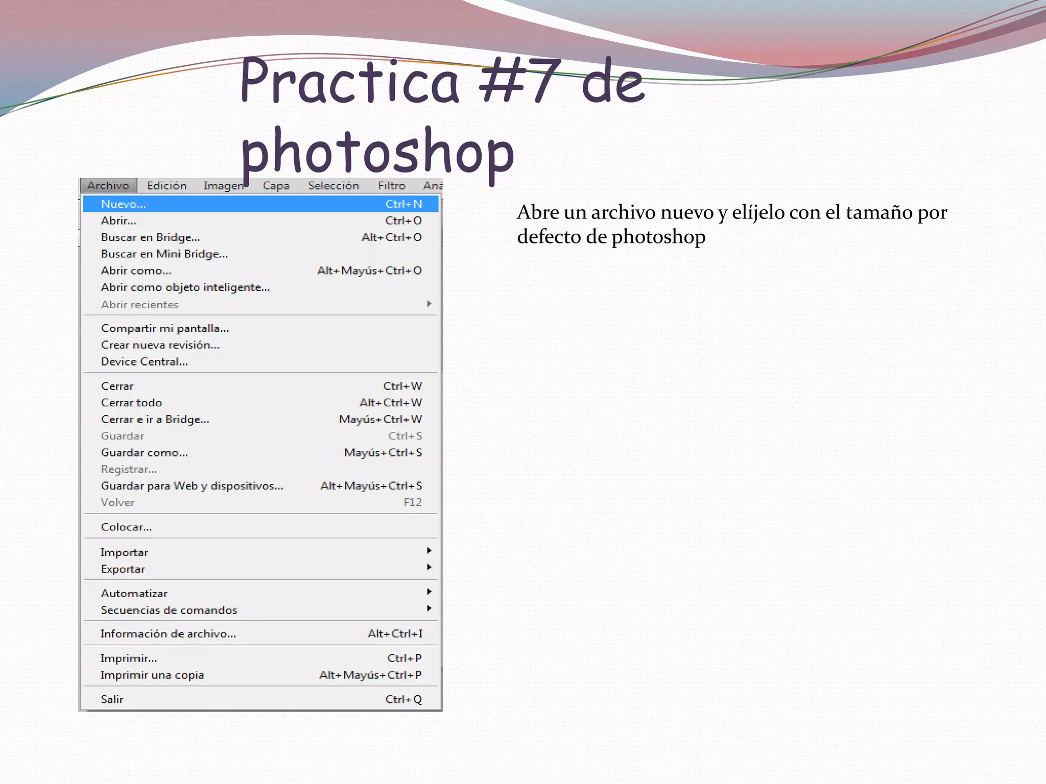Expand the Exportar submenu
The height and width of the screenshot is (784, 1046).
(123, 569)
